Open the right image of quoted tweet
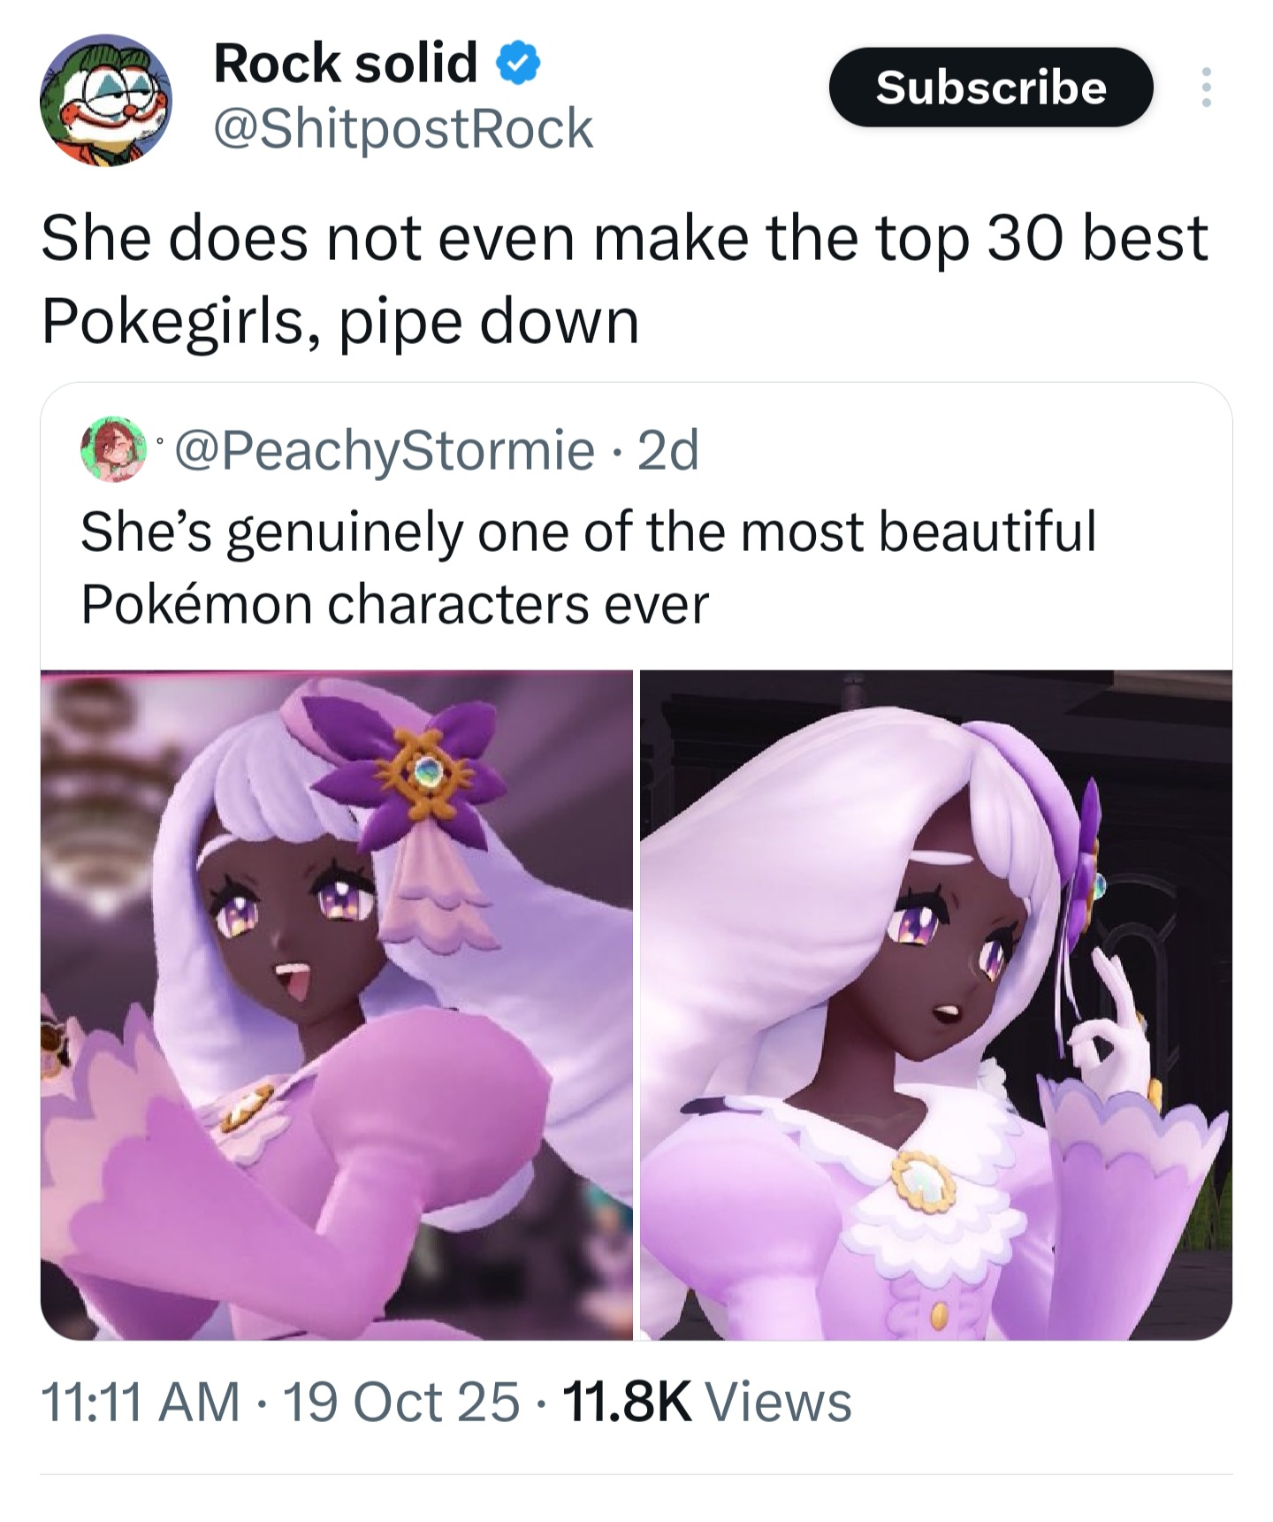 [936, 1005]
